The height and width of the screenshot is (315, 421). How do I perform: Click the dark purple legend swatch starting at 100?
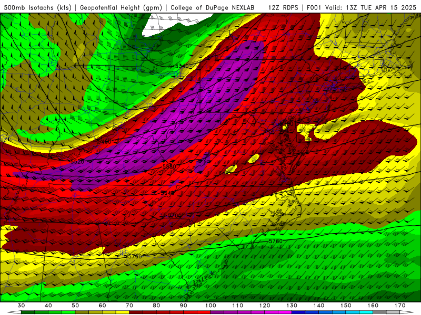pos(217,312)
